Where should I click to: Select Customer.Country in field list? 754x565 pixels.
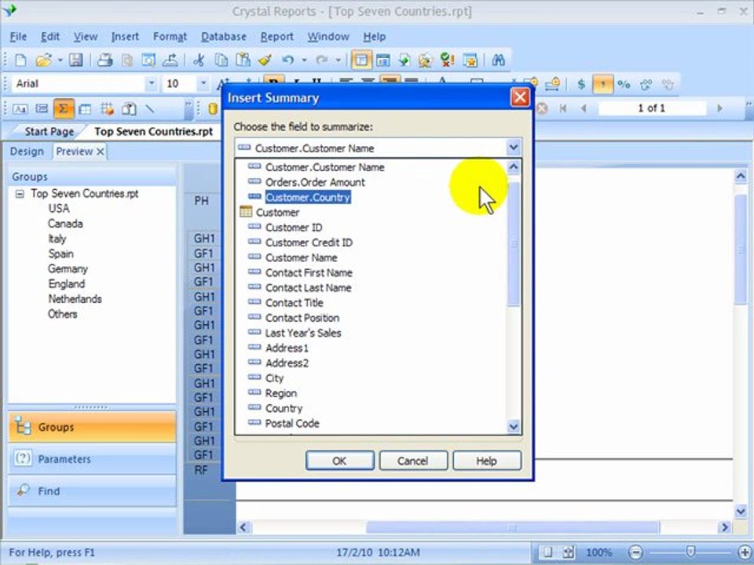tap(308, 197)
